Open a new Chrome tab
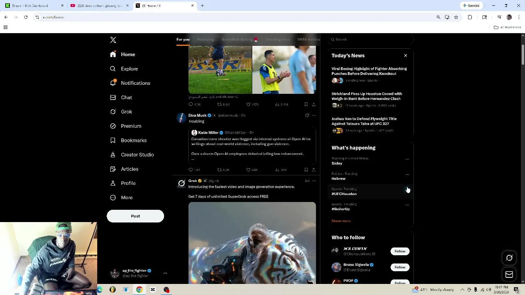Viewport: 525px width, 295px height. (x=202, y=6)
